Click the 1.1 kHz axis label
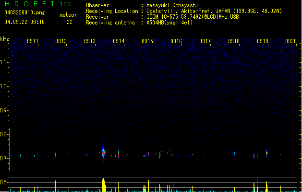 [4, 62]
